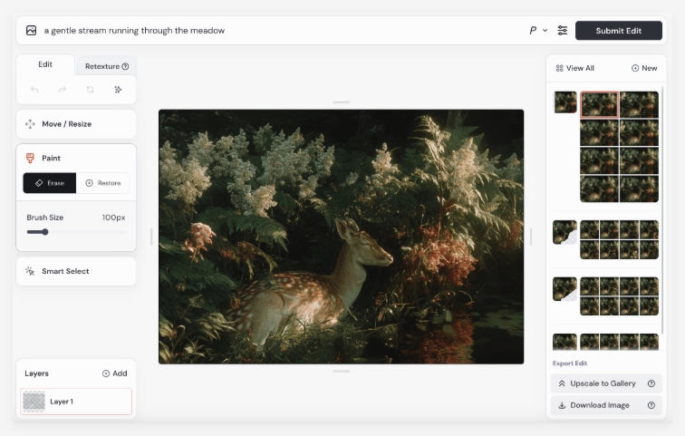
Task: Switch to the Retexture tab
Action: pyautogui.click(x=106, y=66)
